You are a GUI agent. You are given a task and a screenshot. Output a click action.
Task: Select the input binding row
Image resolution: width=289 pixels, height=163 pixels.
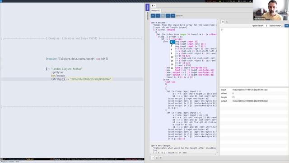click(x=254, y=90)
